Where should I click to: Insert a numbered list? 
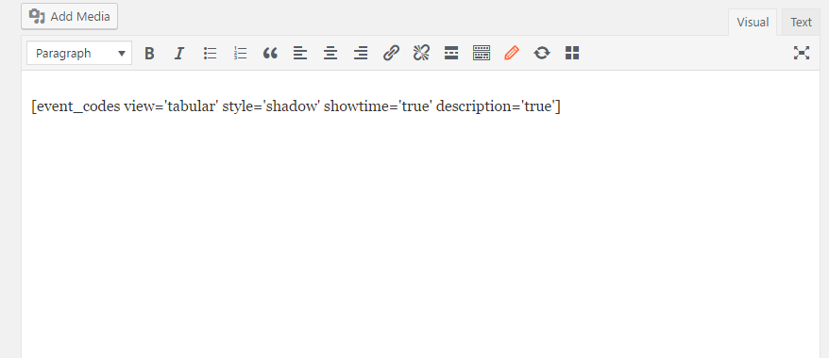click(240, 54)
